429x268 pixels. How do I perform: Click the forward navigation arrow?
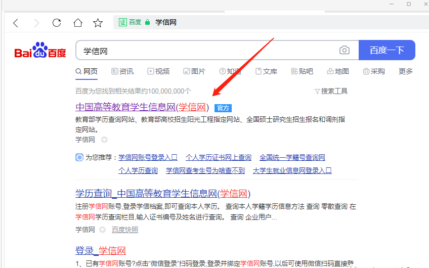tap(36, 23)
